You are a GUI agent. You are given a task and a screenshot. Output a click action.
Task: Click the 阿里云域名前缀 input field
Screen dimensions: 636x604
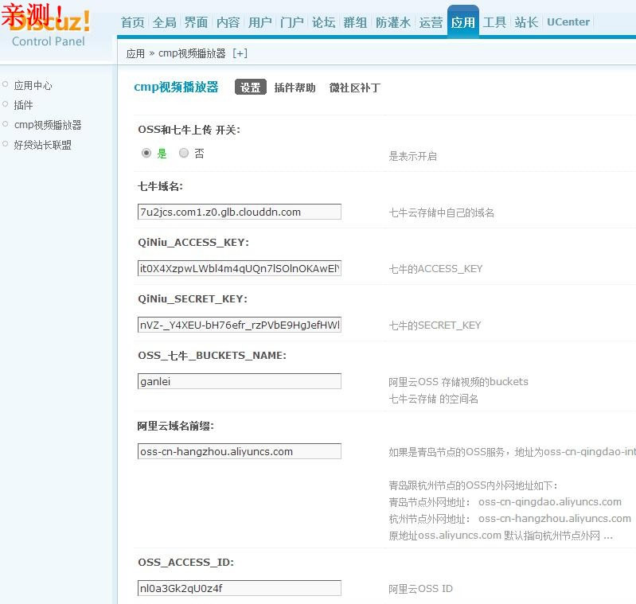pyautogui.click(x=240, y=451)
